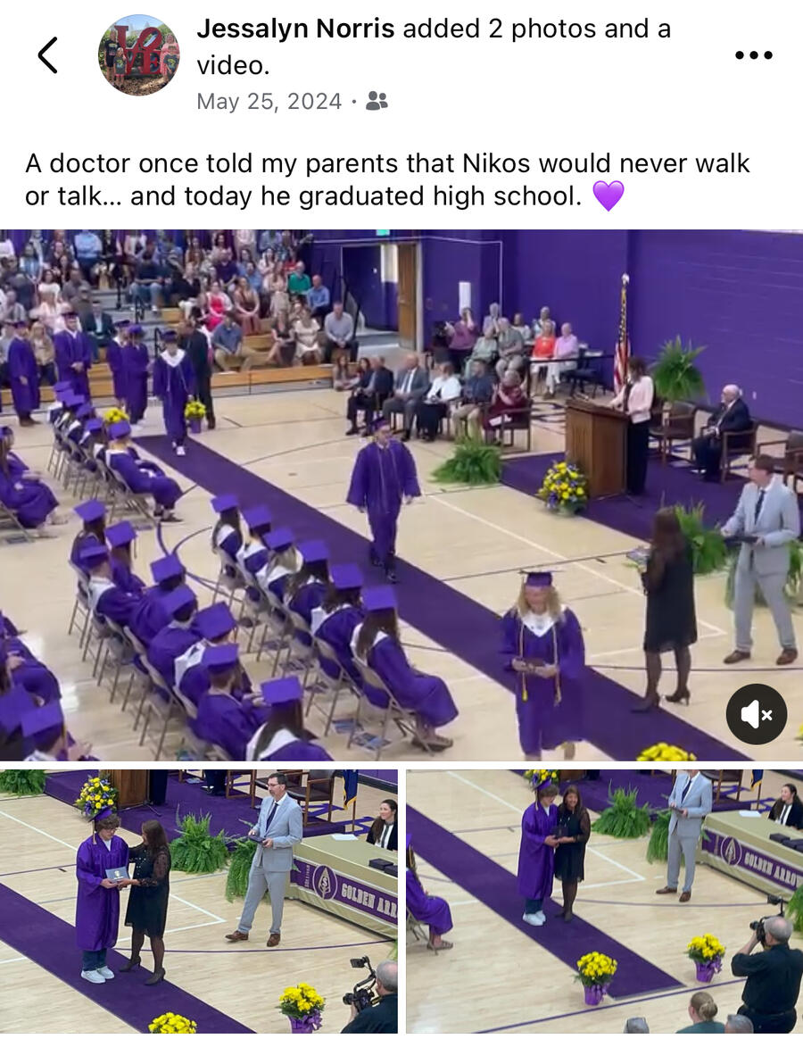Open the May 25, 2024 timestamp
The height and width of the screenshot is (1039, 803).
269,102
